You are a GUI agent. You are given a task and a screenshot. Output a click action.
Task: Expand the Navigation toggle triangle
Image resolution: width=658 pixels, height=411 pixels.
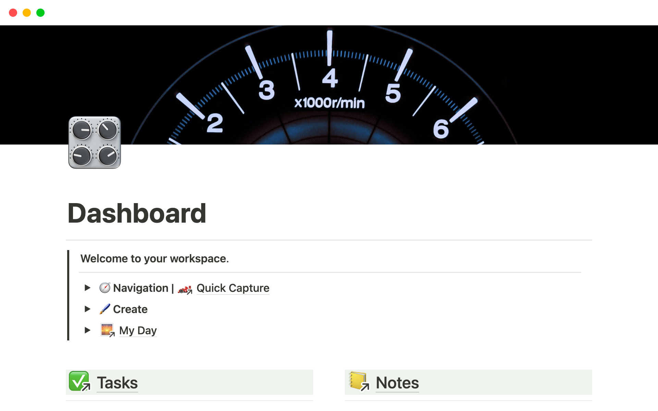pyautogui.click(x=87, y=288)
